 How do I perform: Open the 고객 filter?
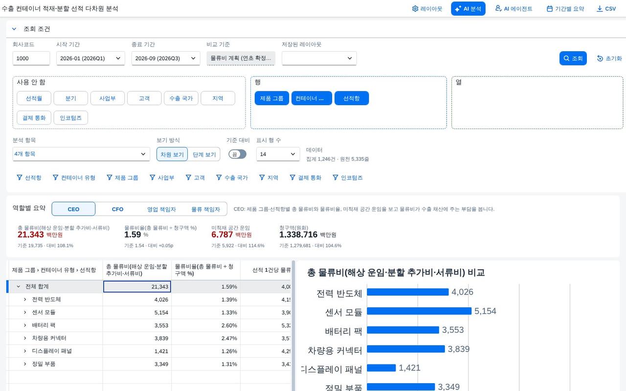coord(195,177)
